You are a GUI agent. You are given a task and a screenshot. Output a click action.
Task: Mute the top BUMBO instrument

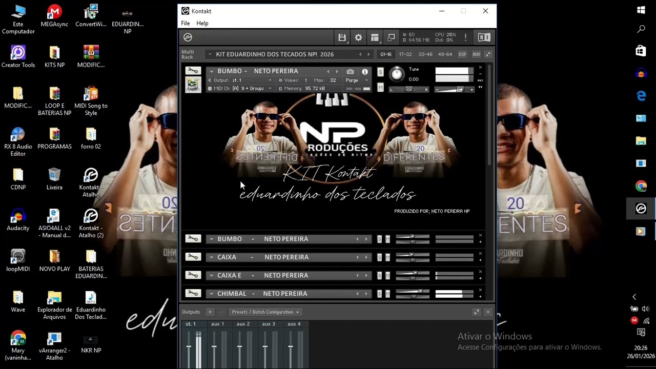point(380,88)
